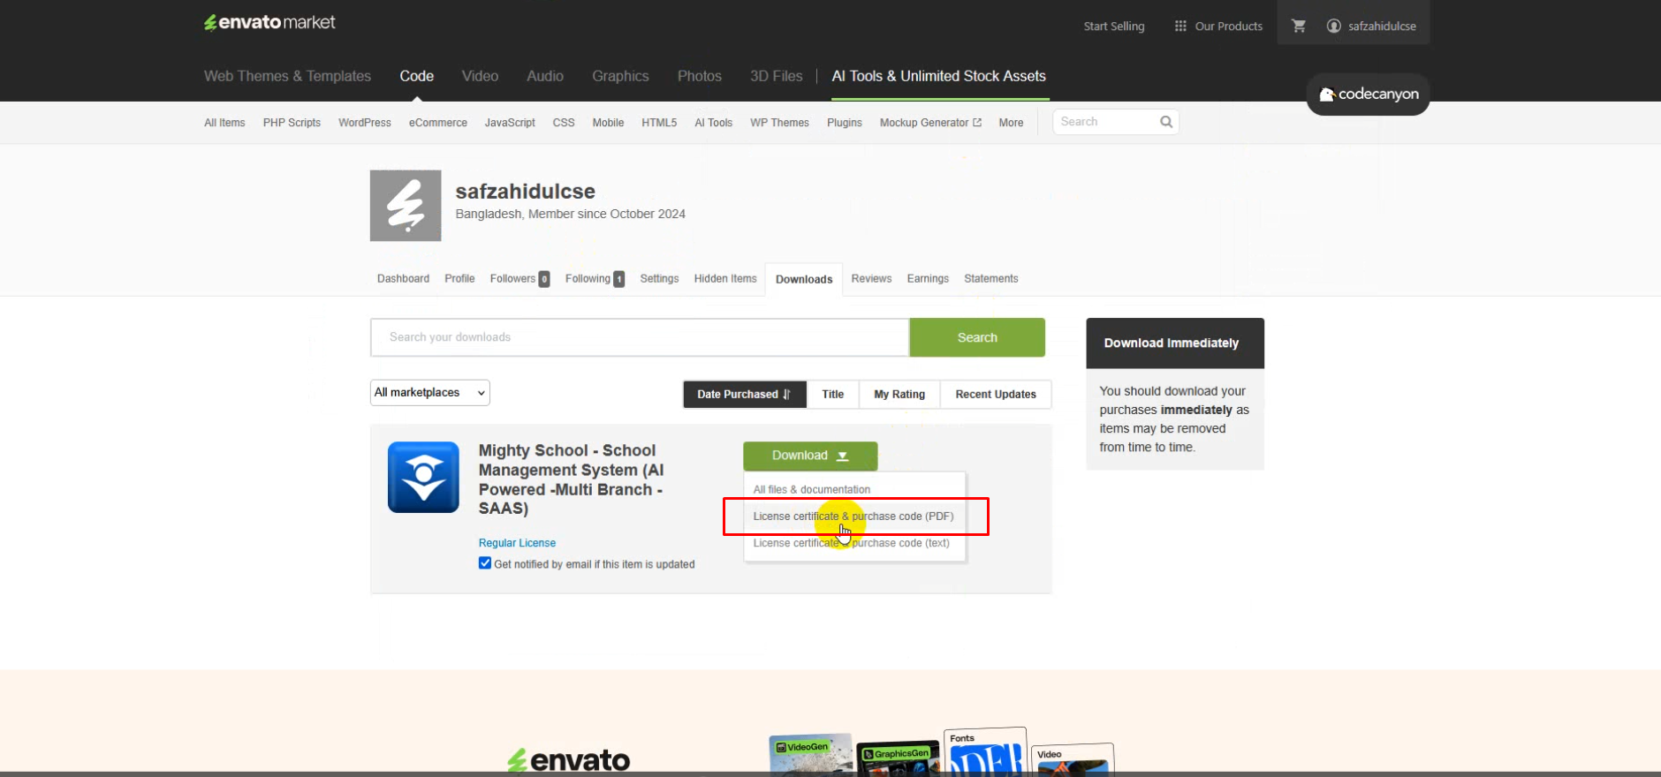This screenshot has width=1661, height=777.
Task: Click the safzahidulcse profile avatar image
Action: coord(406,206)
